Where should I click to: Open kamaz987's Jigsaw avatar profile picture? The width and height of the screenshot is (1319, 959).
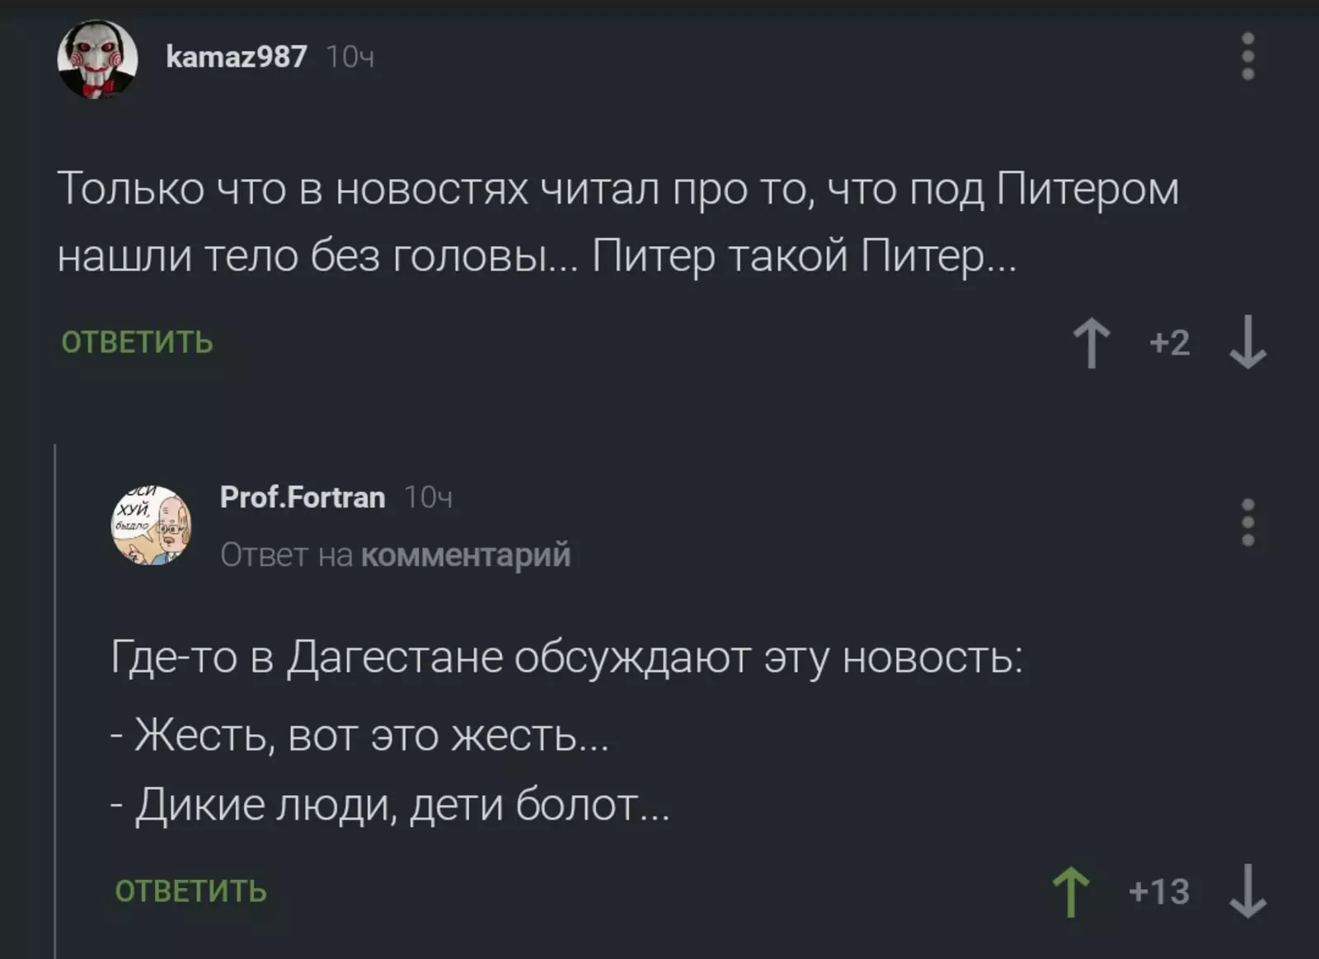(96, 58)
